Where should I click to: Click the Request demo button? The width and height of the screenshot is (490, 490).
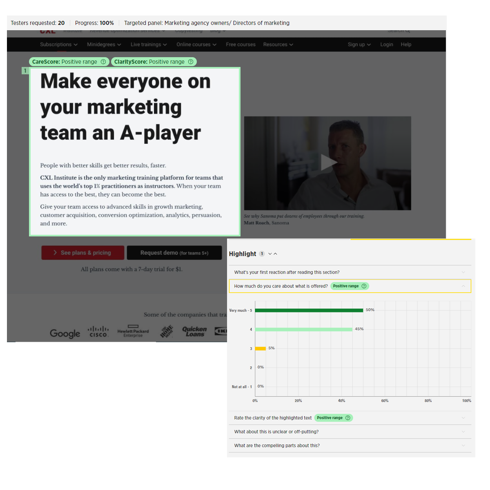(174, 252)
